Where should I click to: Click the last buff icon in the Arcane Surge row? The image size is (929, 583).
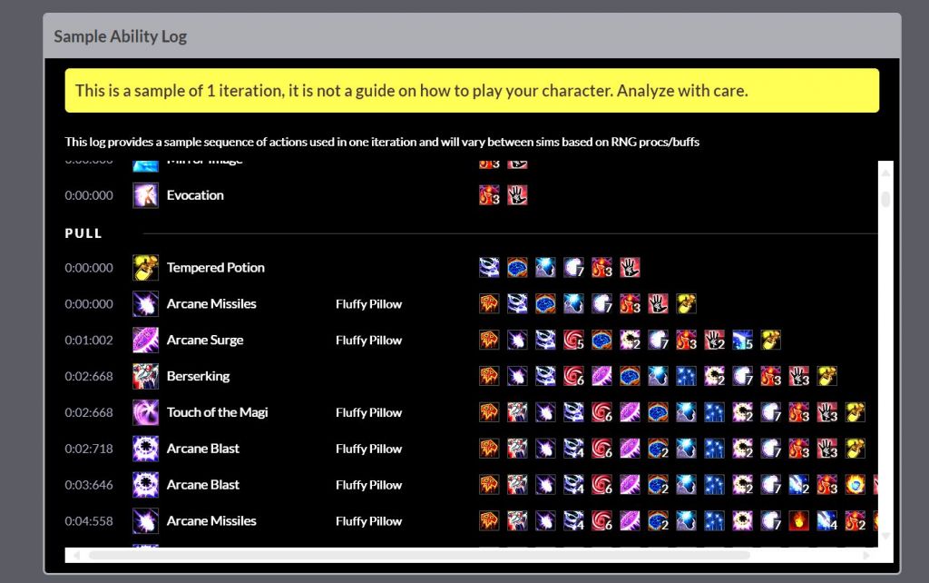coord(770,341)
